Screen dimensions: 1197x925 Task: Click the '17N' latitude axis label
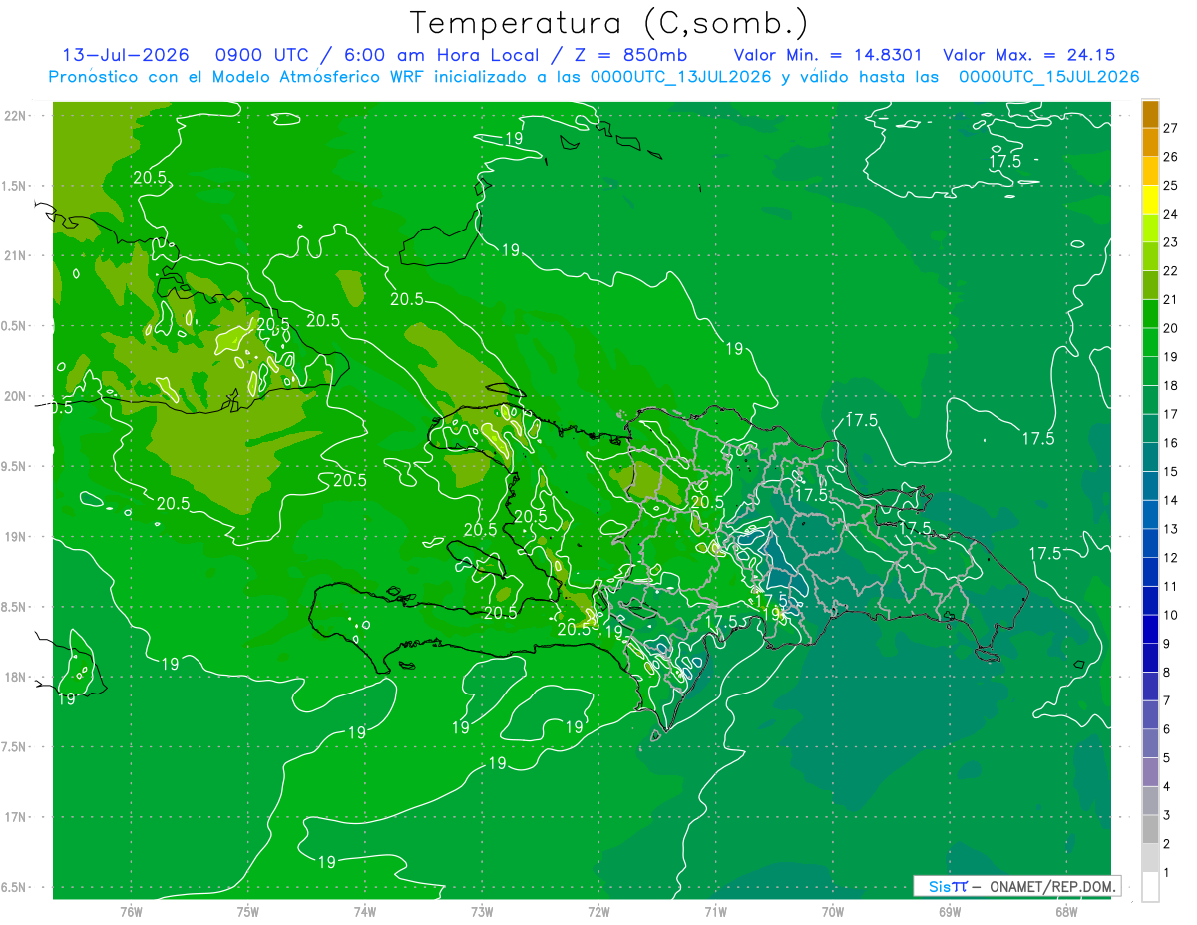(14, 817)
